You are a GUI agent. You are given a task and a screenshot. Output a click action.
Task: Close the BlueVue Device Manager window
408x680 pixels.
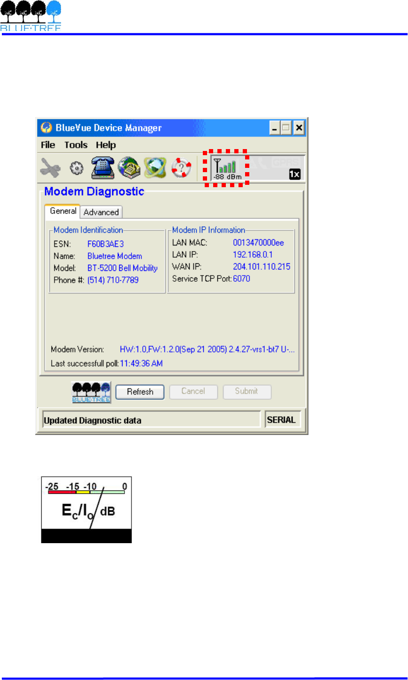coord(299,128)
